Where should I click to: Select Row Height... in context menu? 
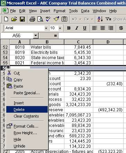click(27, 133)
